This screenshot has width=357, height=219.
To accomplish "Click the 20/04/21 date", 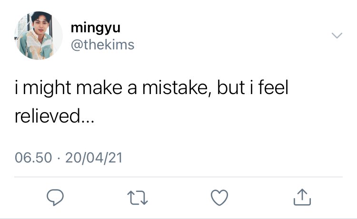I will [x=94, y=157].
